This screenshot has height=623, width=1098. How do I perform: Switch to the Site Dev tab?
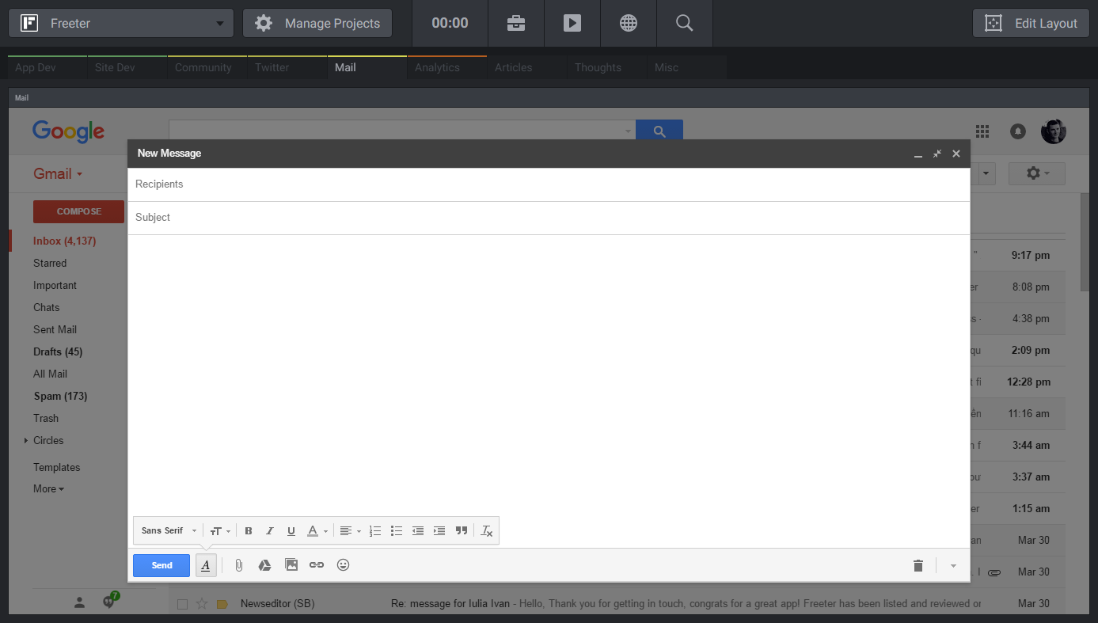click(x=127, y=67)
